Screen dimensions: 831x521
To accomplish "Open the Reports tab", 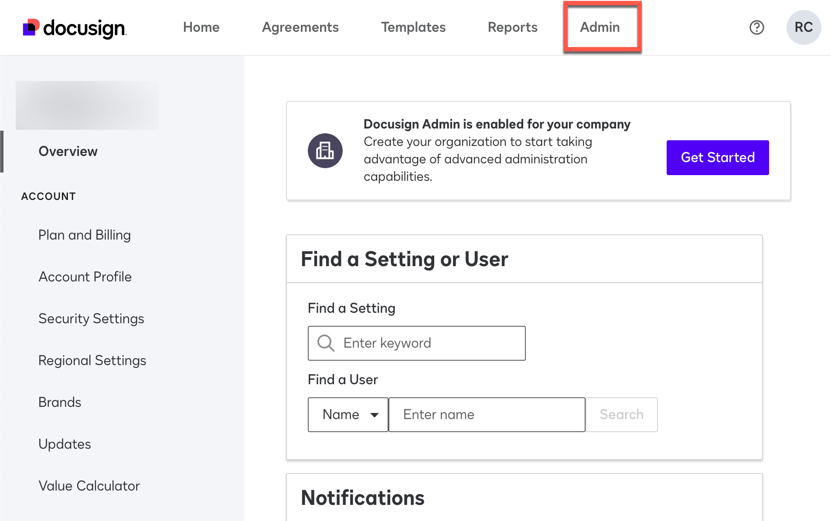I will click(x=512, y=27).
